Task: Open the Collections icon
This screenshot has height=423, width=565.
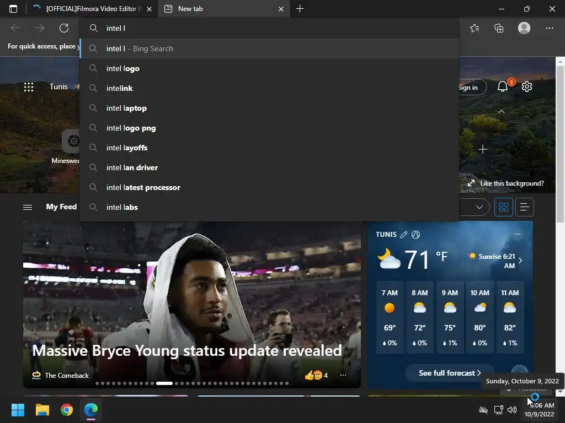Action: click(499, 28)
